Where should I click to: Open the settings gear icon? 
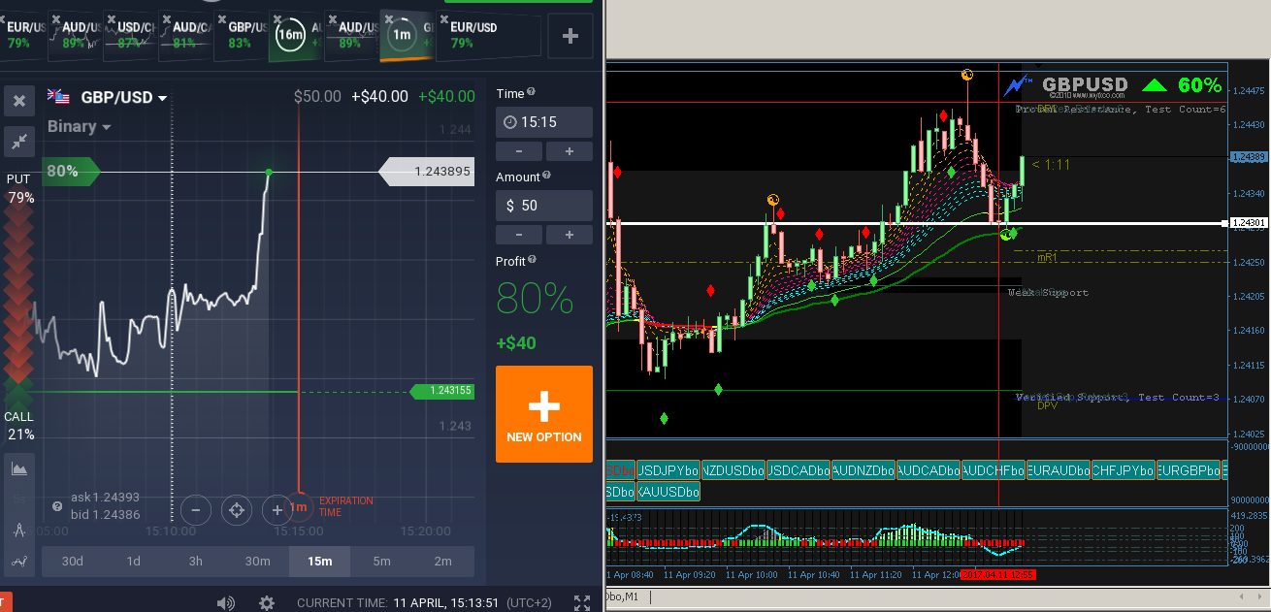coord(267,603)
